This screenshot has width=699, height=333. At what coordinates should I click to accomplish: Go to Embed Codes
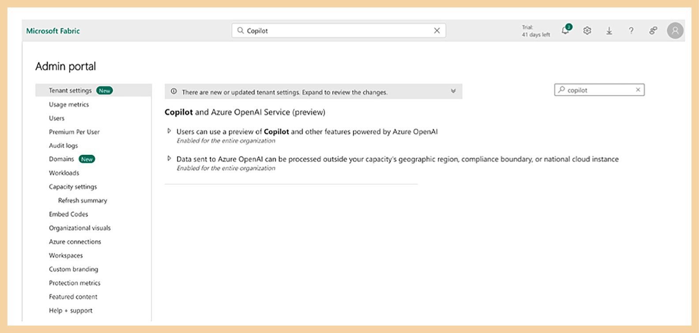[x=68, y=214]
